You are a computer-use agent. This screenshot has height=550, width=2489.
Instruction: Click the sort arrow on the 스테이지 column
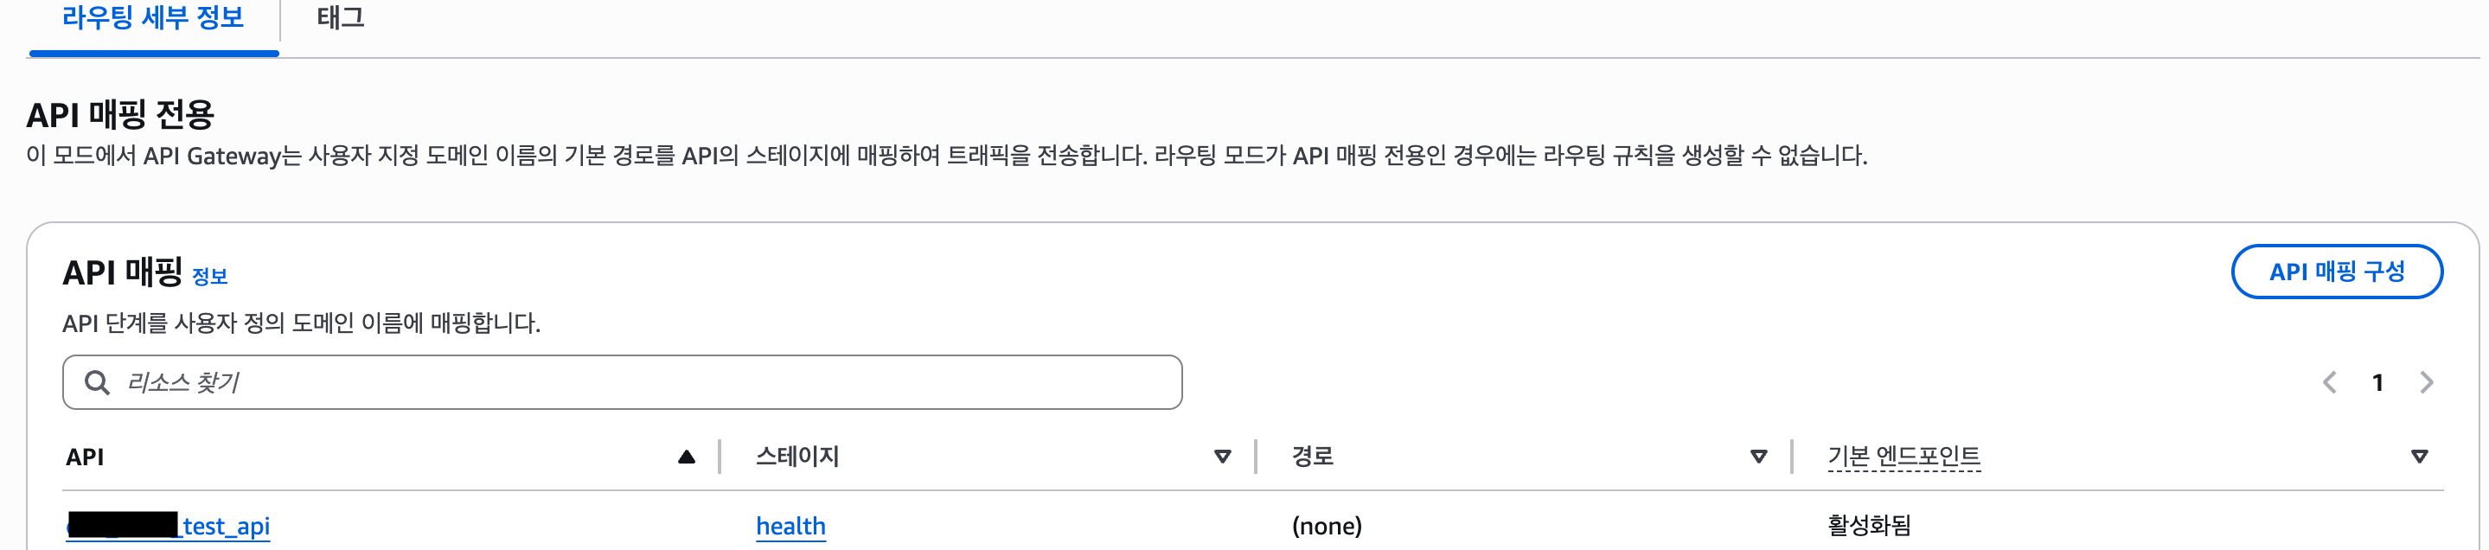pyautogui.click(x=1222, y=457)
